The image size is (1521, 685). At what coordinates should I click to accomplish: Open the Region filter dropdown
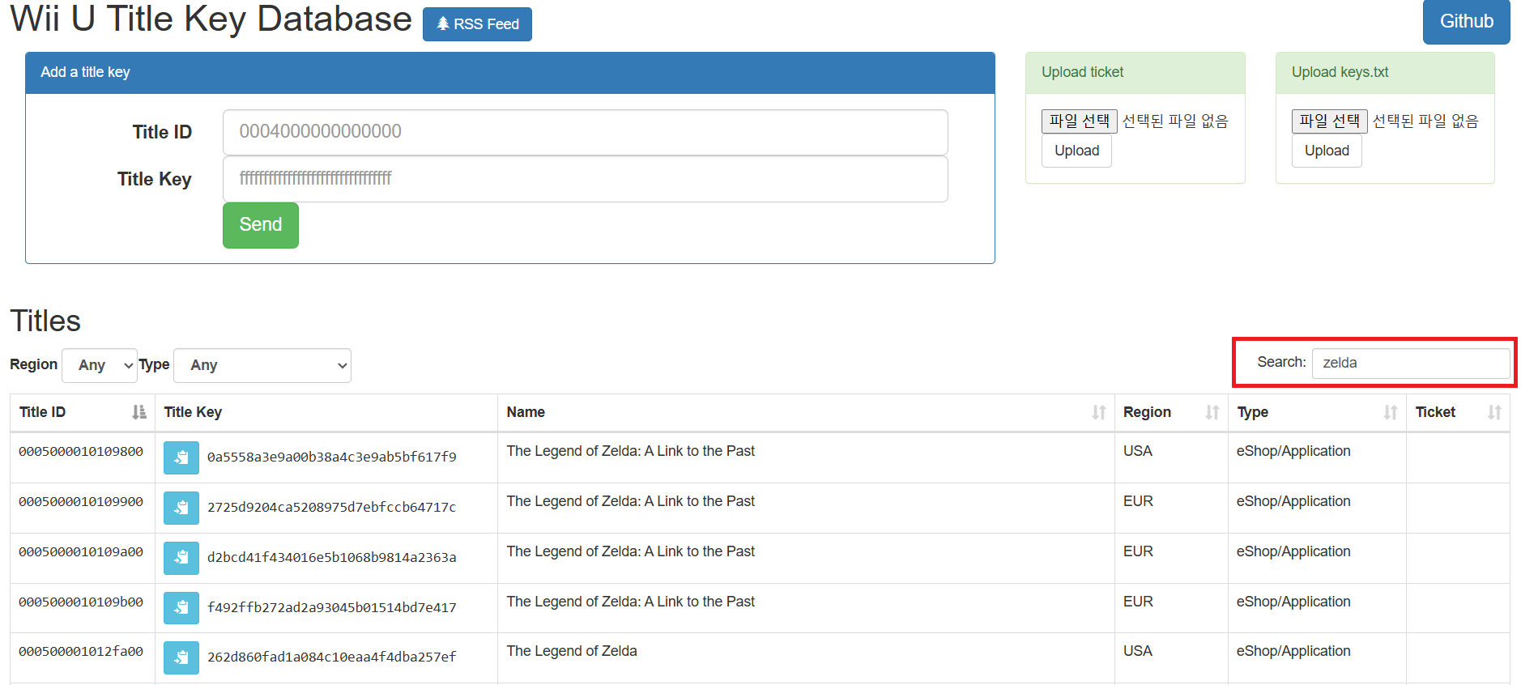100,365
